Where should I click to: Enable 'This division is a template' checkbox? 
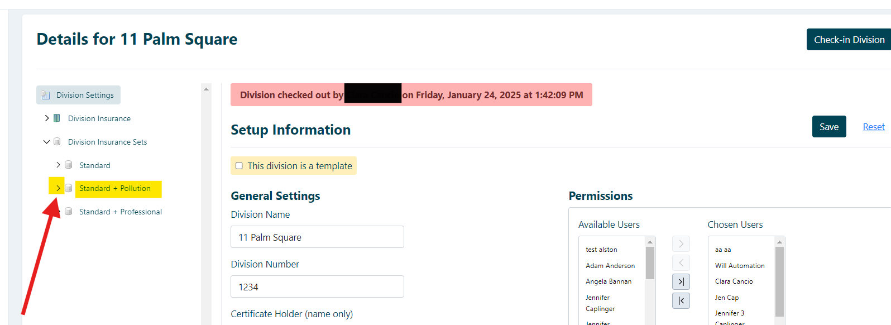[x=239, y=166]
